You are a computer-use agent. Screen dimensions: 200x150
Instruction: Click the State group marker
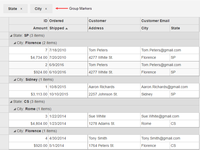(x=12, y=9)
